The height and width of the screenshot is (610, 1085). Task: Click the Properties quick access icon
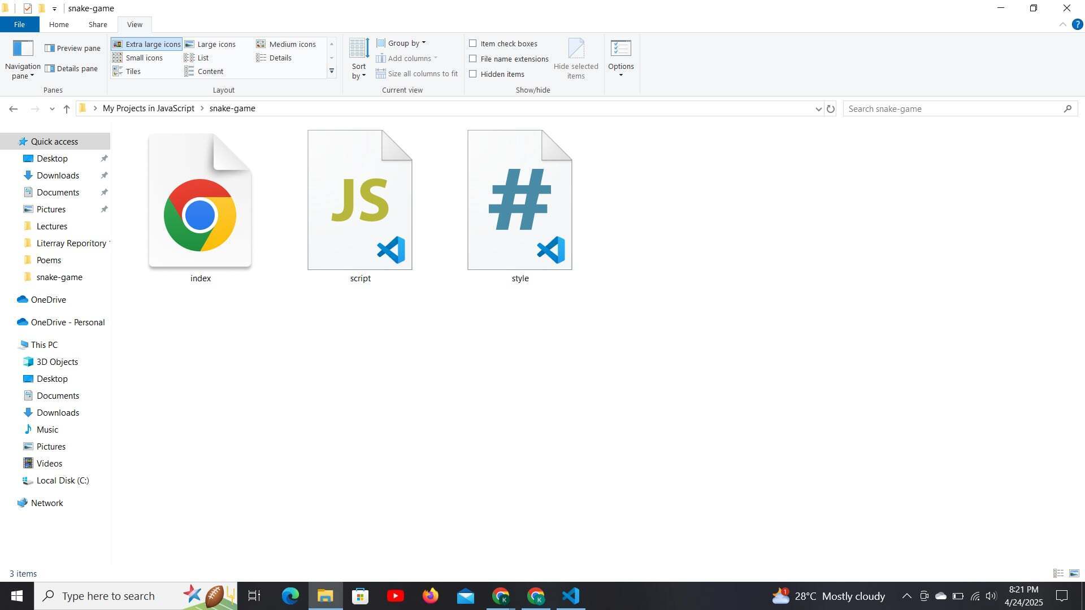pos(27,8)
